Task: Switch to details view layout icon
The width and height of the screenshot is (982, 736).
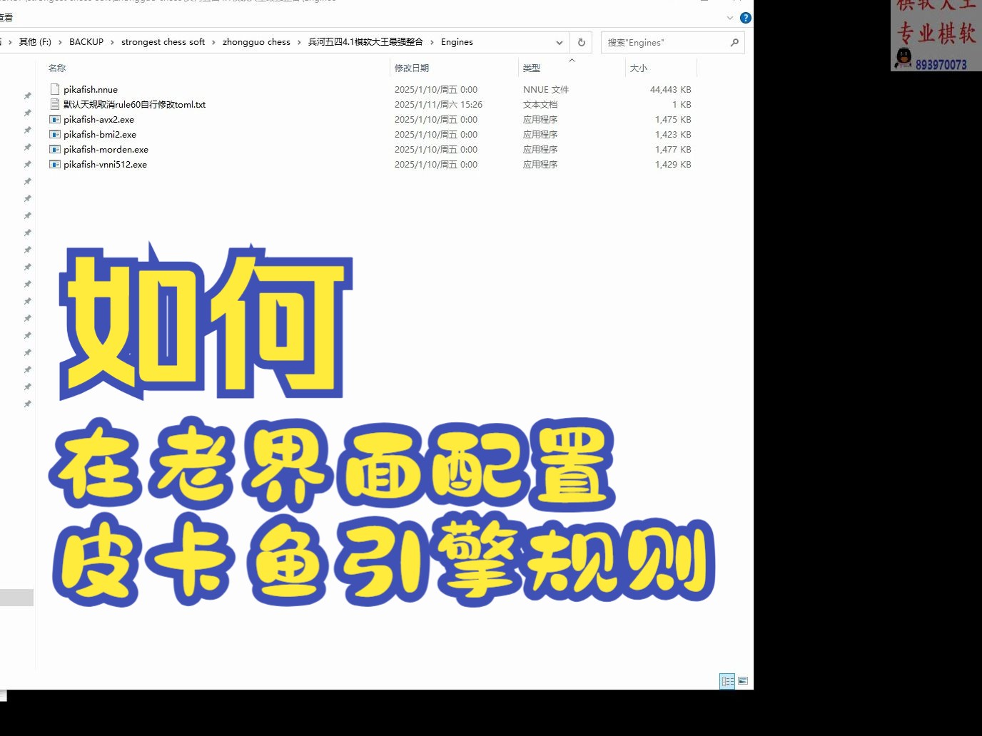Action: [727, 681]
